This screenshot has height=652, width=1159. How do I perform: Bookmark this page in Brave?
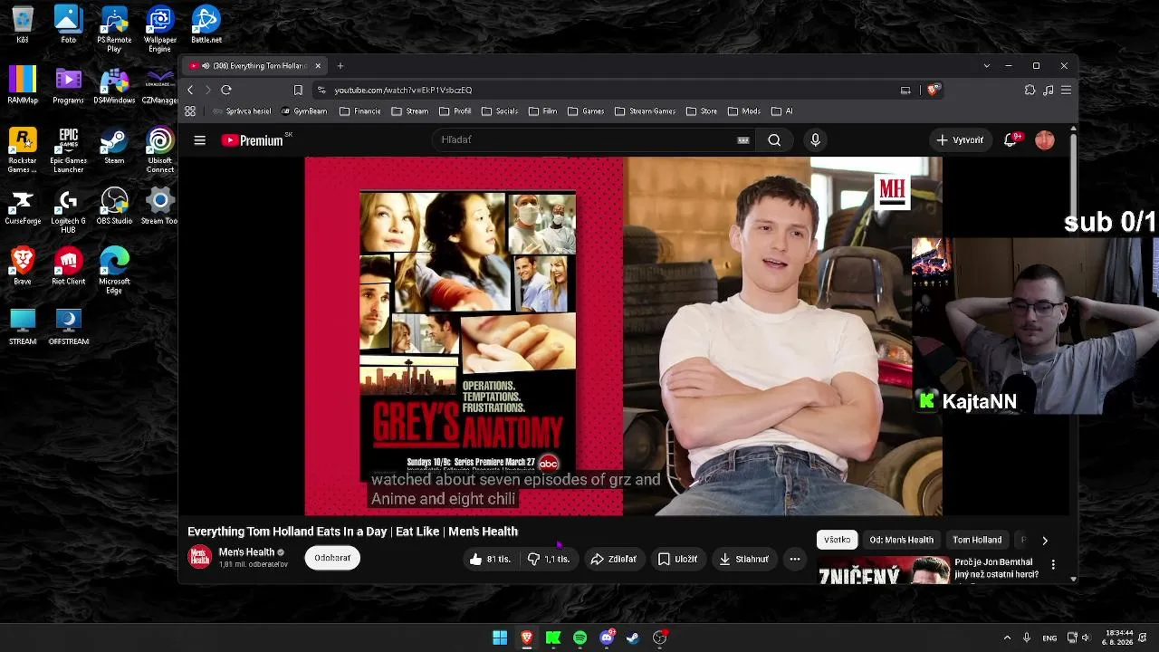click(x=298, y=91)
